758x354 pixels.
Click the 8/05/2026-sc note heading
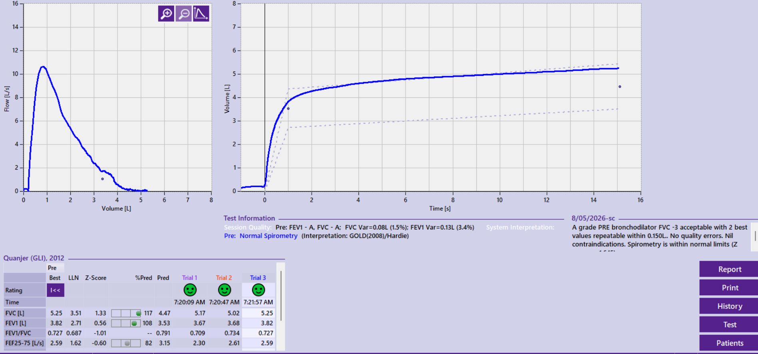[593, 218]
